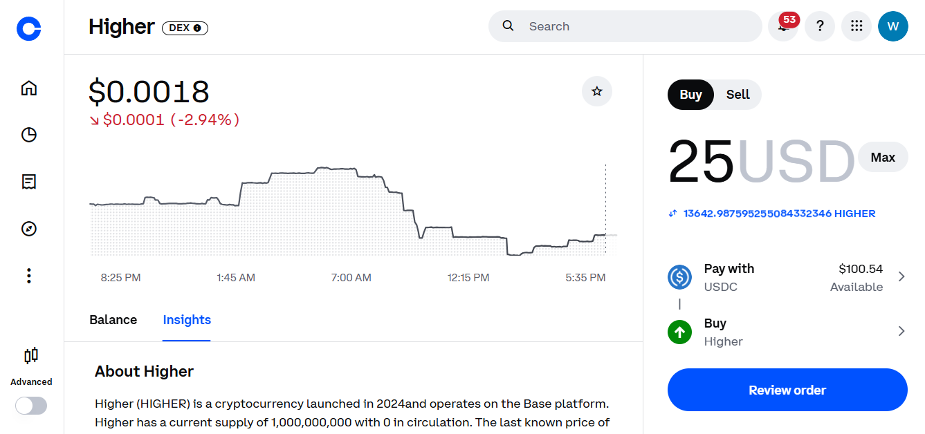Open the Home icon in sidebar
Viewport: 925px width, 434px height.
(29, 88)
